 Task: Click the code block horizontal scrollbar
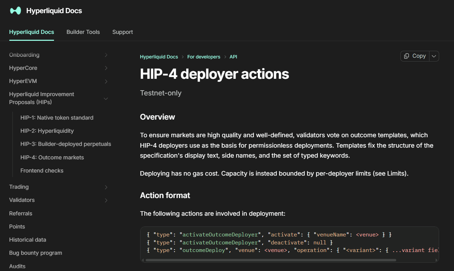(271, 260)
